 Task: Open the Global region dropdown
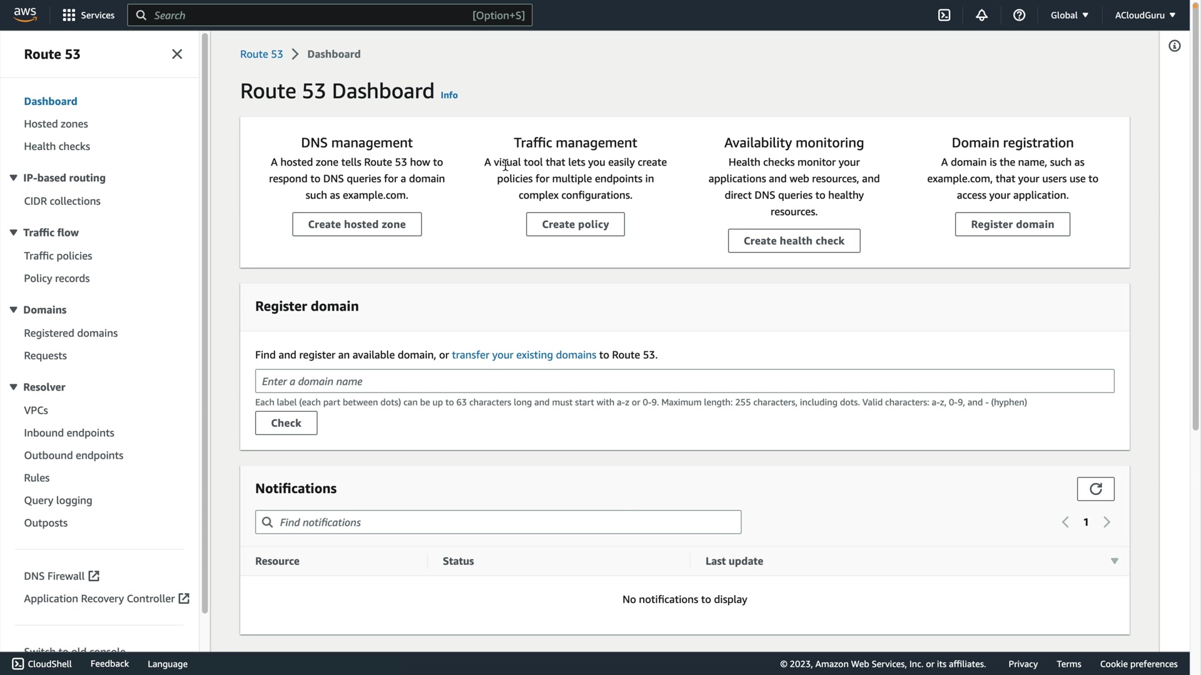point(1069,15)
